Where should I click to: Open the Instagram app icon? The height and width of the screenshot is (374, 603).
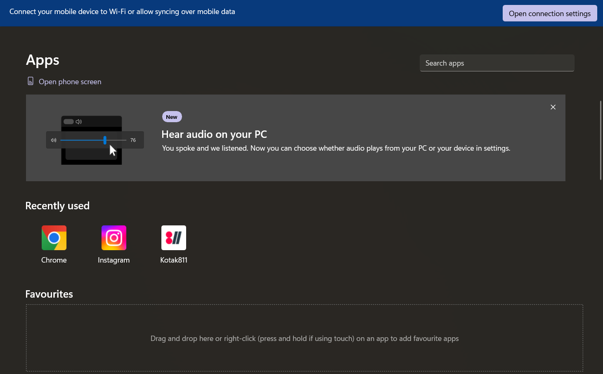[x=114, y=238]
